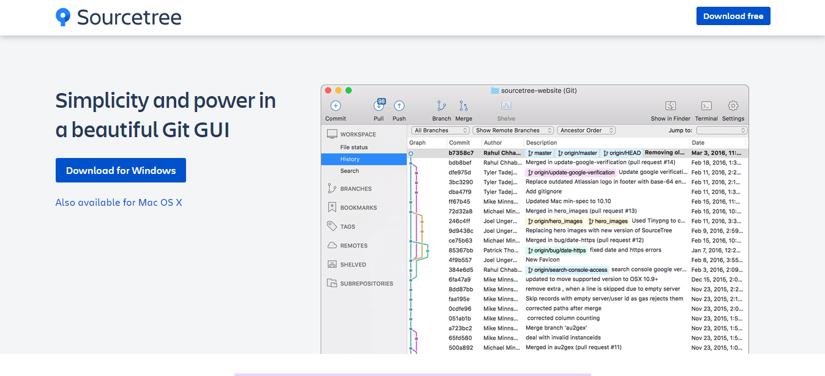825x376 pixels.
Task: Open the All Branches dropdown
Action: coord(441,130)
